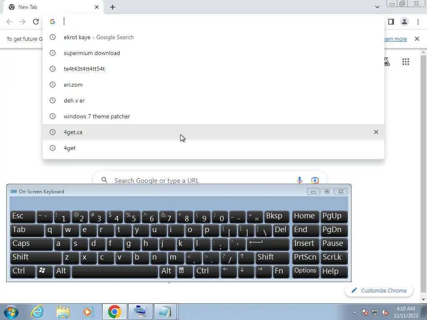The width and height of the screenshot is (427, 320).
Task: Open a new tab with plus button
Action: click(113, 7)
